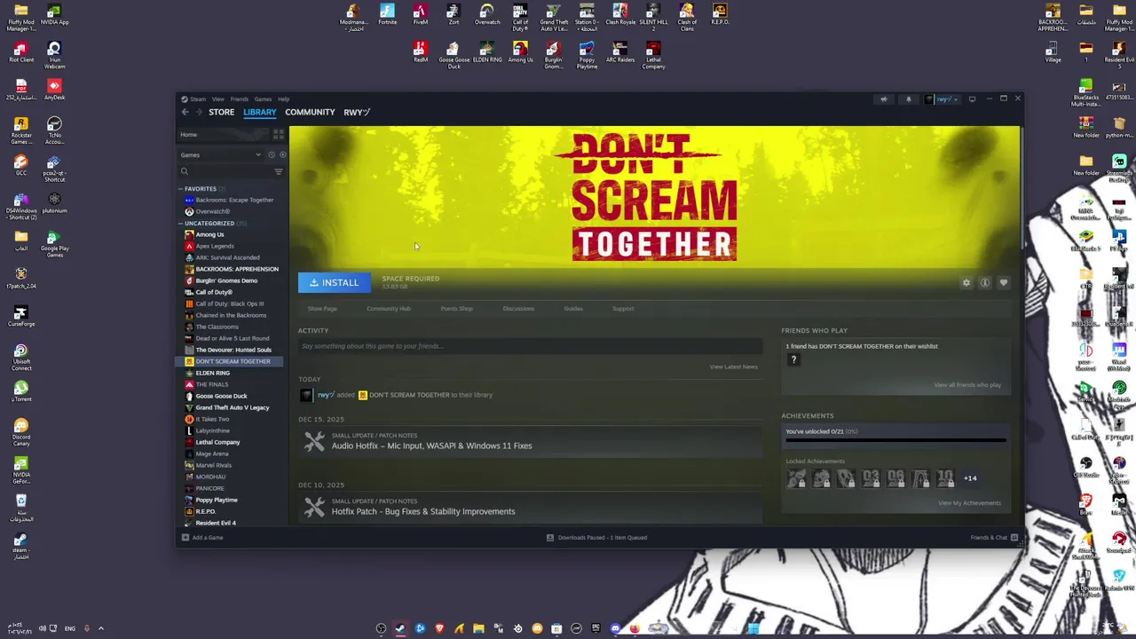Click the Home library button
The height and width of the screenshot is (639, 1136).
coord(225,135)
